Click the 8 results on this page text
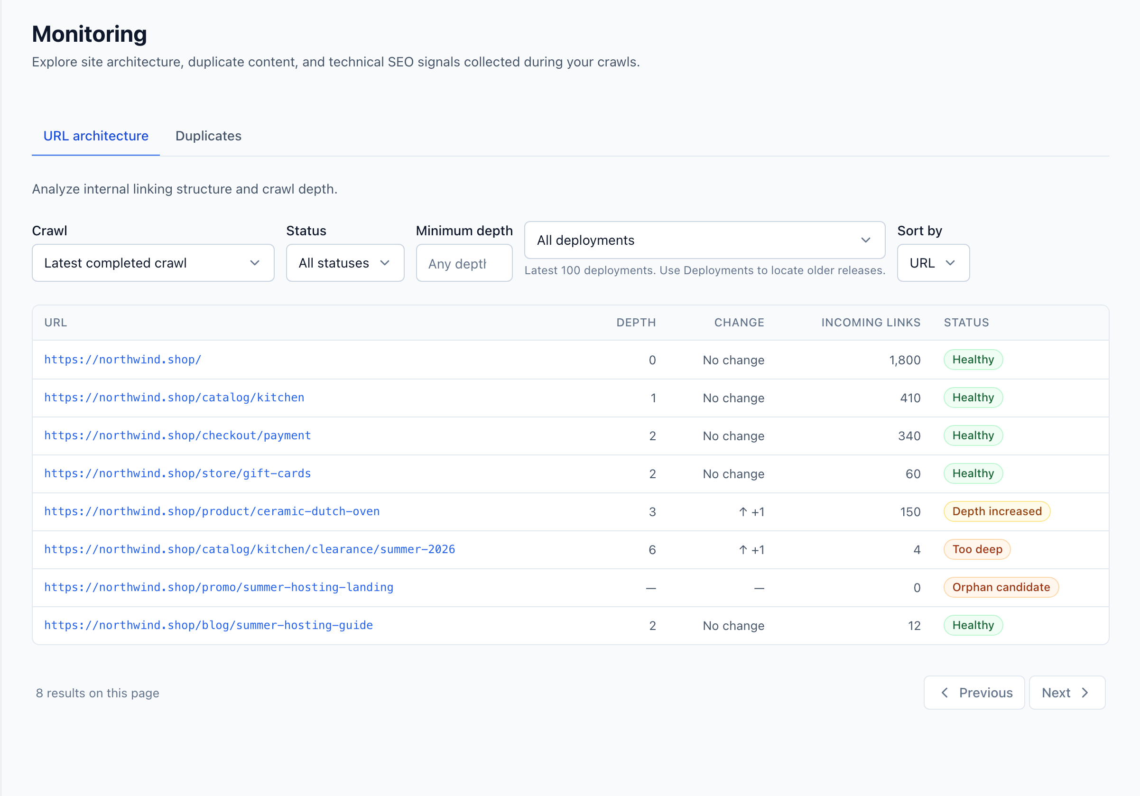Image resolution: width=1140 pixels, height=796 pixels. pyautogui.click(x=97, y=693)
